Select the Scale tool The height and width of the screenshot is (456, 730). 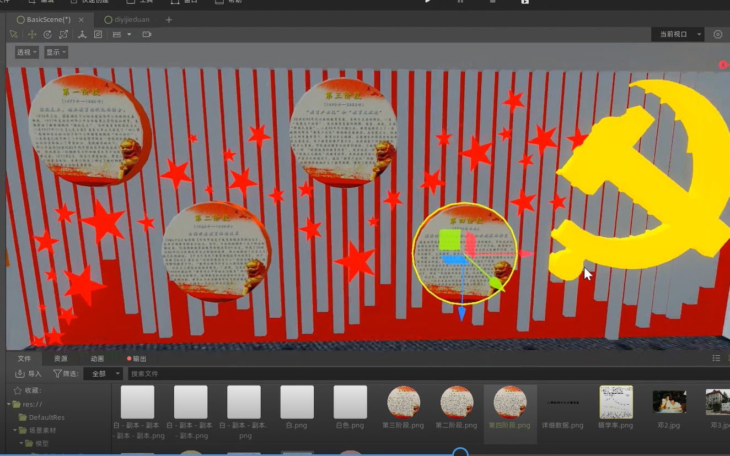64,34
